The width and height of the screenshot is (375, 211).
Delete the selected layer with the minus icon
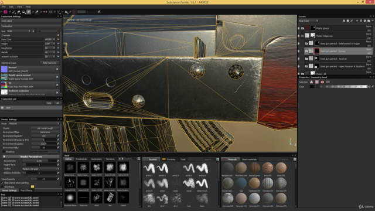[x=373, y=21]
